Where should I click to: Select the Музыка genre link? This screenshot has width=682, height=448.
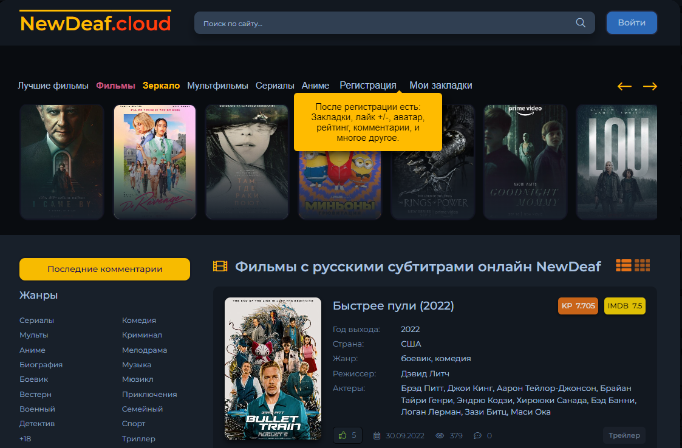click(x=137, y=364)
